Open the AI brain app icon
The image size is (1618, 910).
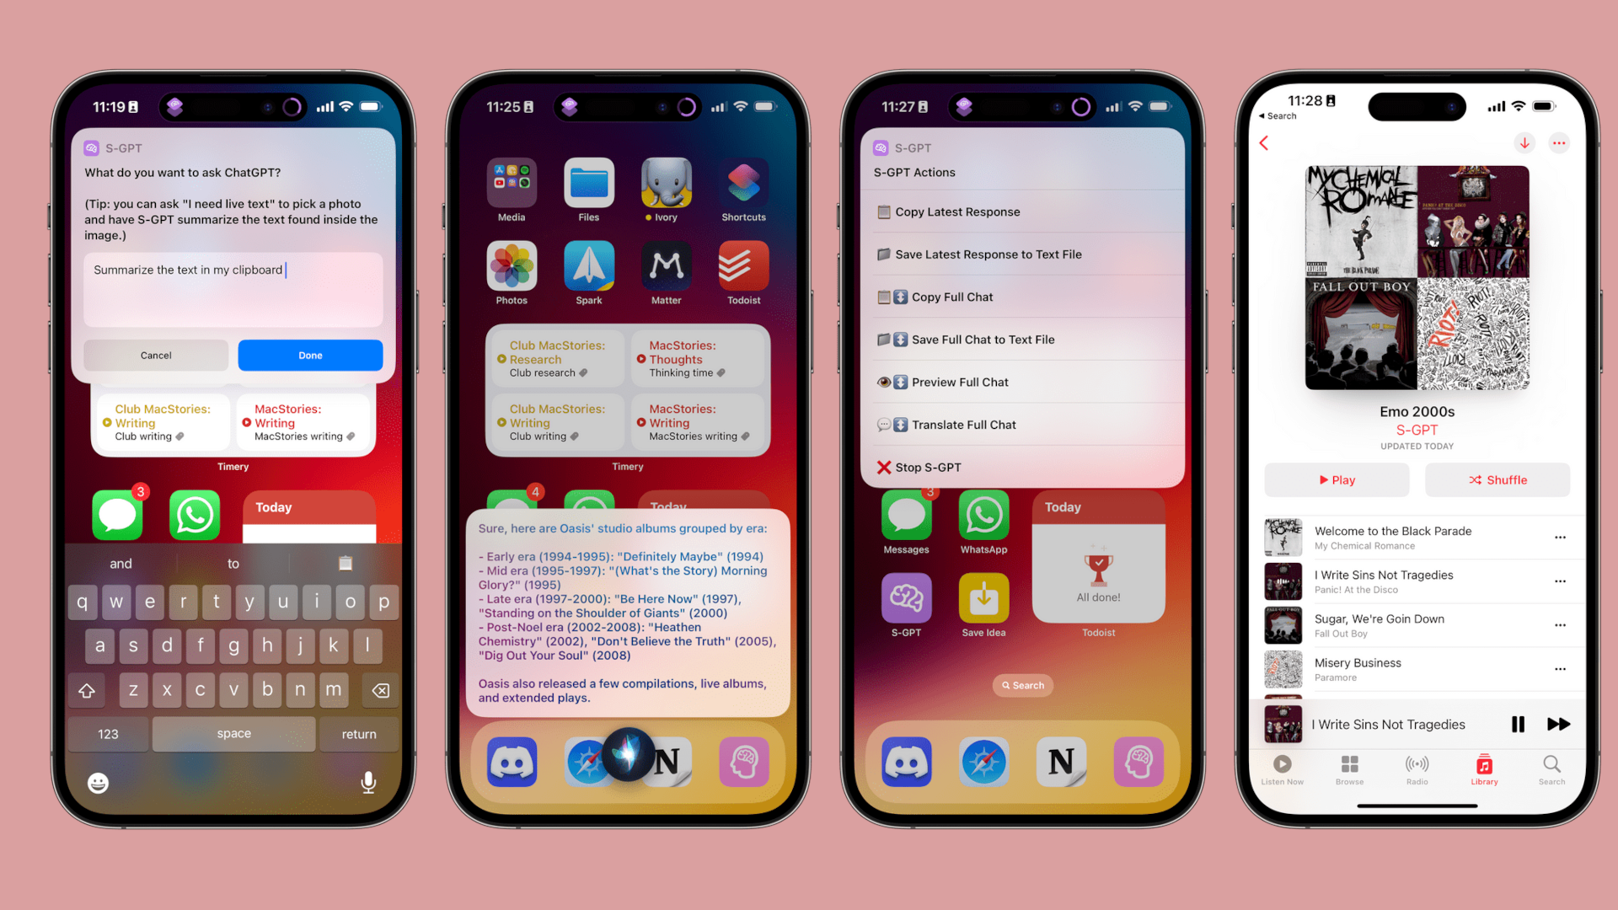tap(1137, 761)
